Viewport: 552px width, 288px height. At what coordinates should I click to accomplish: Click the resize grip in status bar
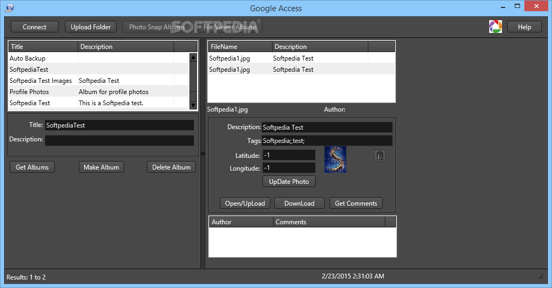tap(541, 276)
